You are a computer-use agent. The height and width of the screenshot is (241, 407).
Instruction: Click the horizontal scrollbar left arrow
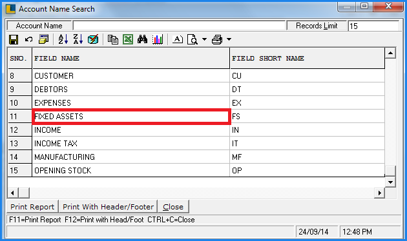tap(12, 193)
